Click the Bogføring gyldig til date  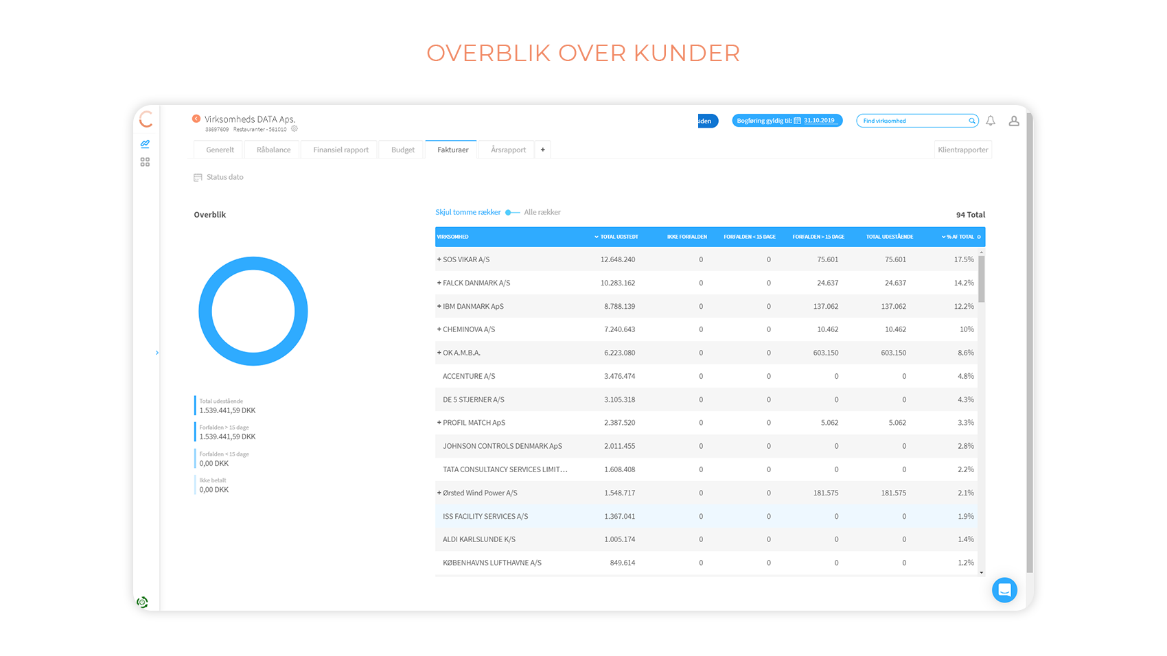tap(819, 121)
